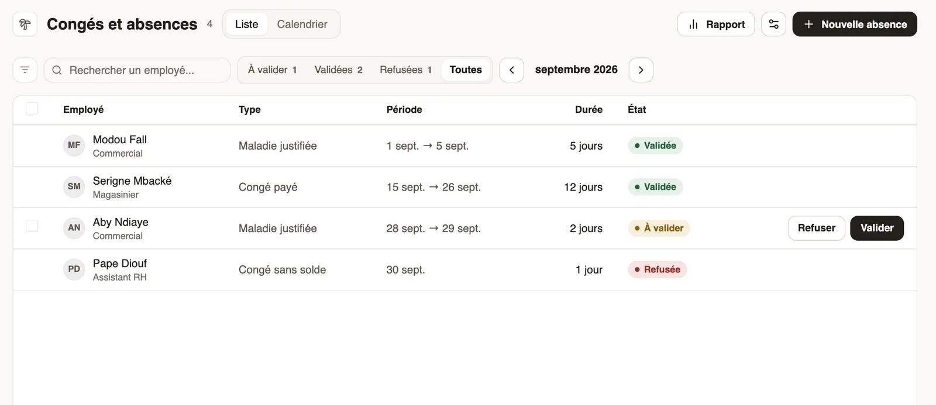The width and height of the screenshot is (936, 405).
Task: Click Maladie justifiée in Aby Ndiaye's row
Action: pyautogui.click(x=278, y=229)
